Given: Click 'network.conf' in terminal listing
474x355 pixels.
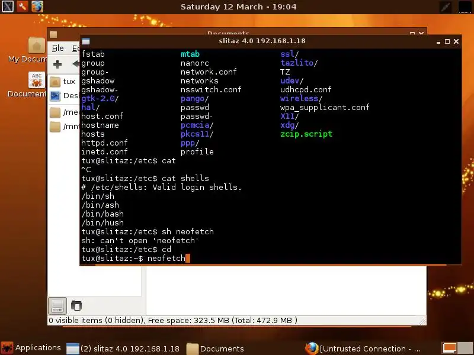Looking at the screenshot, I should click(x=209, y=72).
